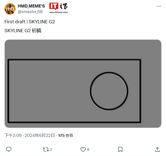The width and height of the screenshot is (166, 156).
Task: Visit the @smashx_60 handle
Action: [x=30, y=12]
